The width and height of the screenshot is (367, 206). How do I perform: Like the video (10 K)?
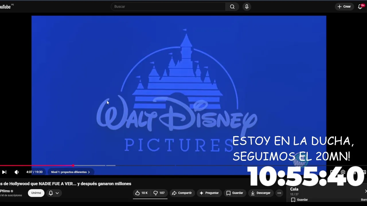(141, 193)
